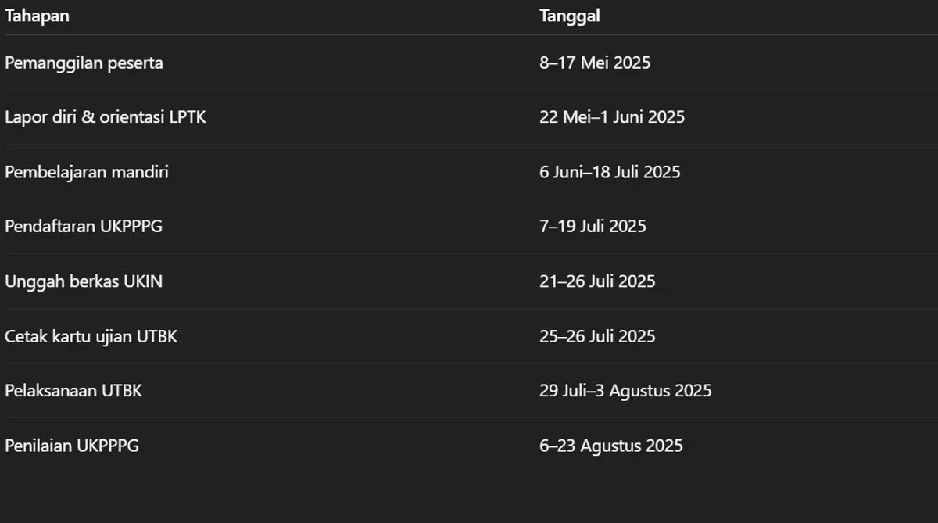
Task: Select the Cetak kartu ujian UTBK cell
Action: point(91,336)
